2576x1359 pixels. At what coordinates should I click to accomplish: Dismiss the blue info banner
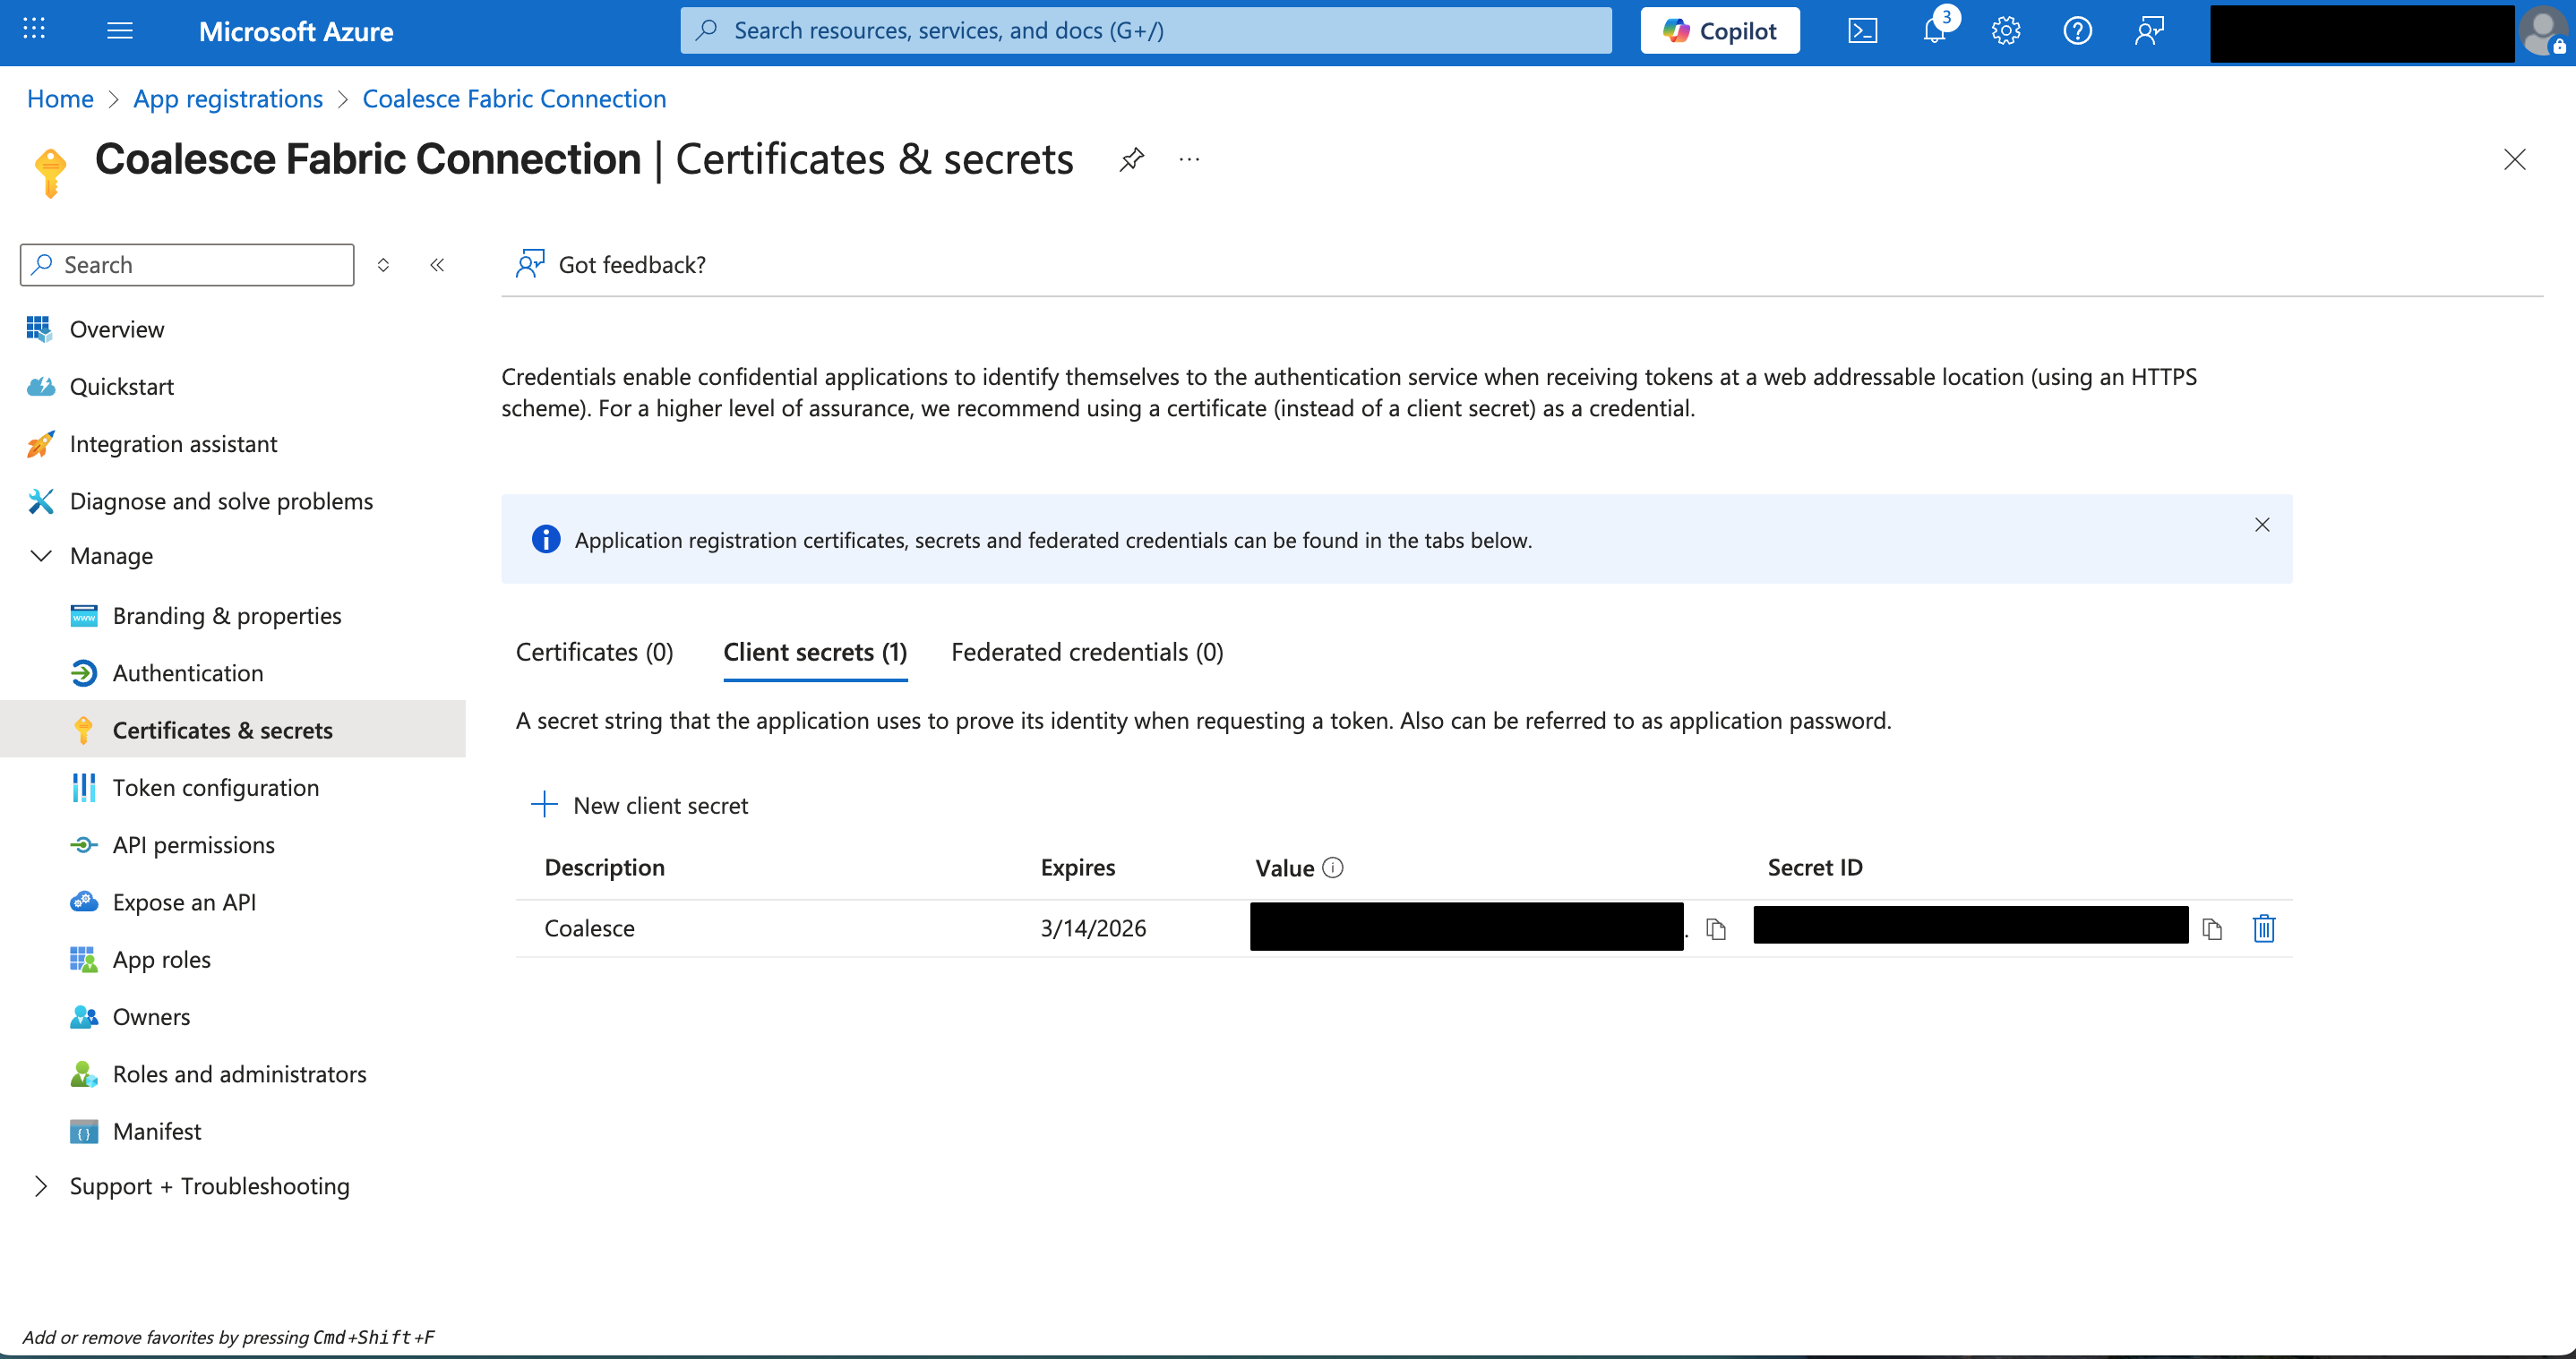pos(2262,525)
